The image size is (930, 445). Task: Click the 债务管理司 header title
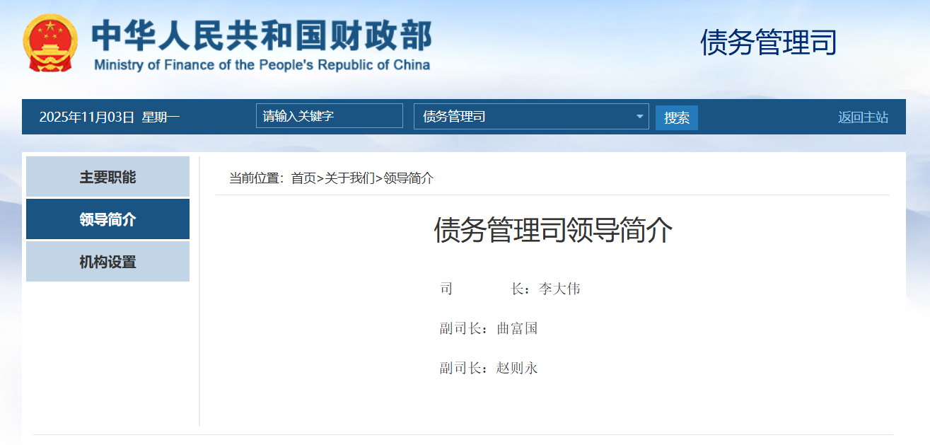[x=768, y=42]
